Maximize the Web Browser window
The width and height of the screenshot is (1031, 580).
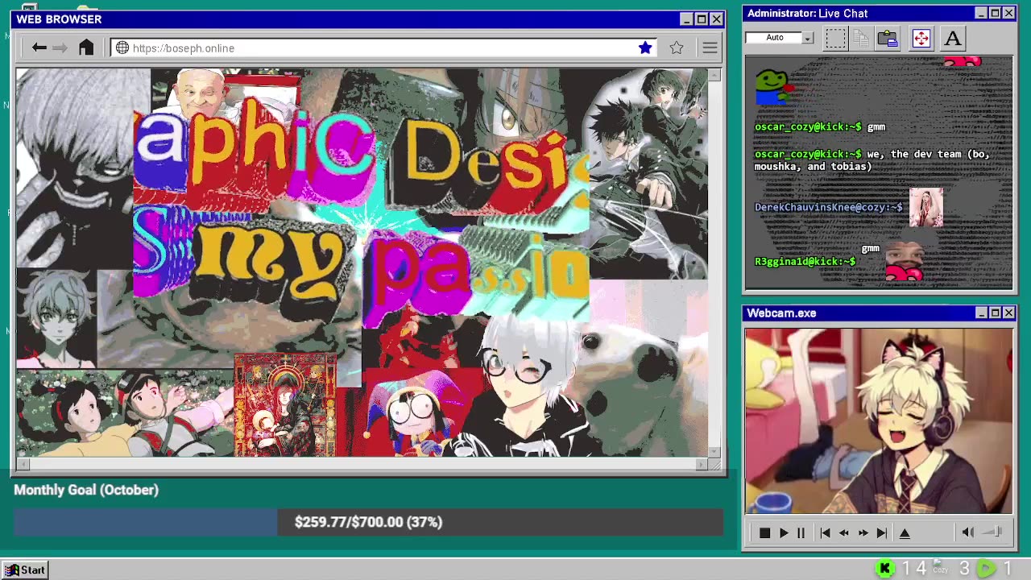coord(702,19)
